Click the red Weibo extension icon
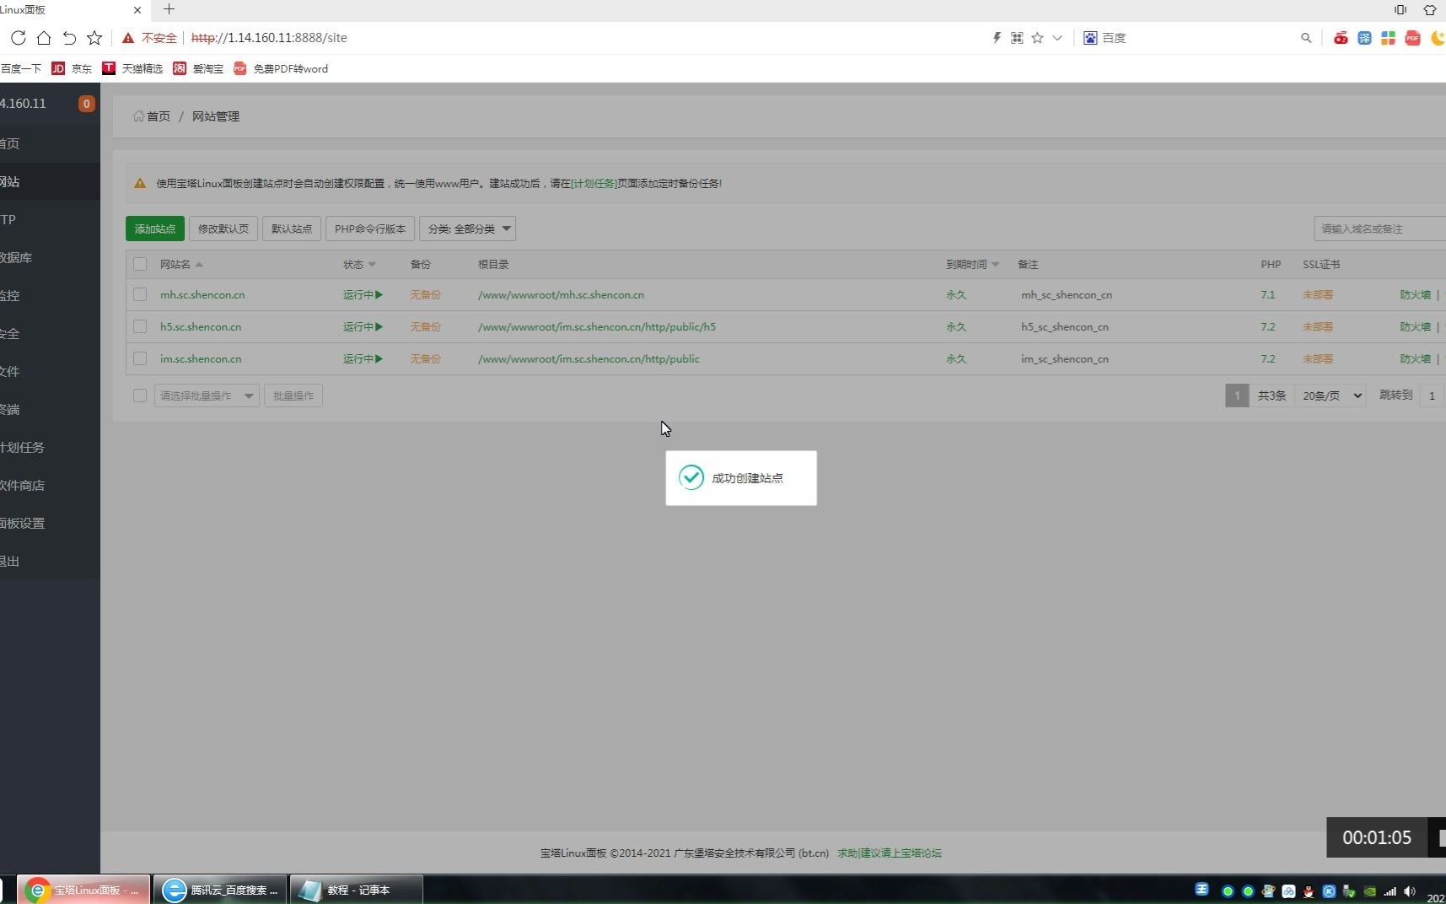 click(x=1341, y=38)
